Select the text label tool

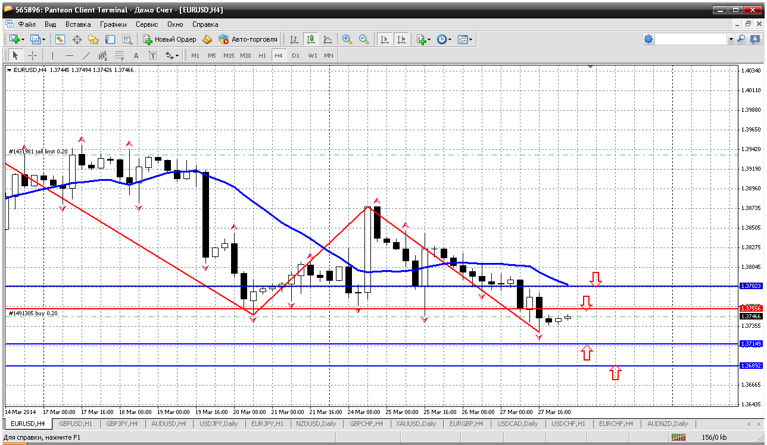(152, 55)
